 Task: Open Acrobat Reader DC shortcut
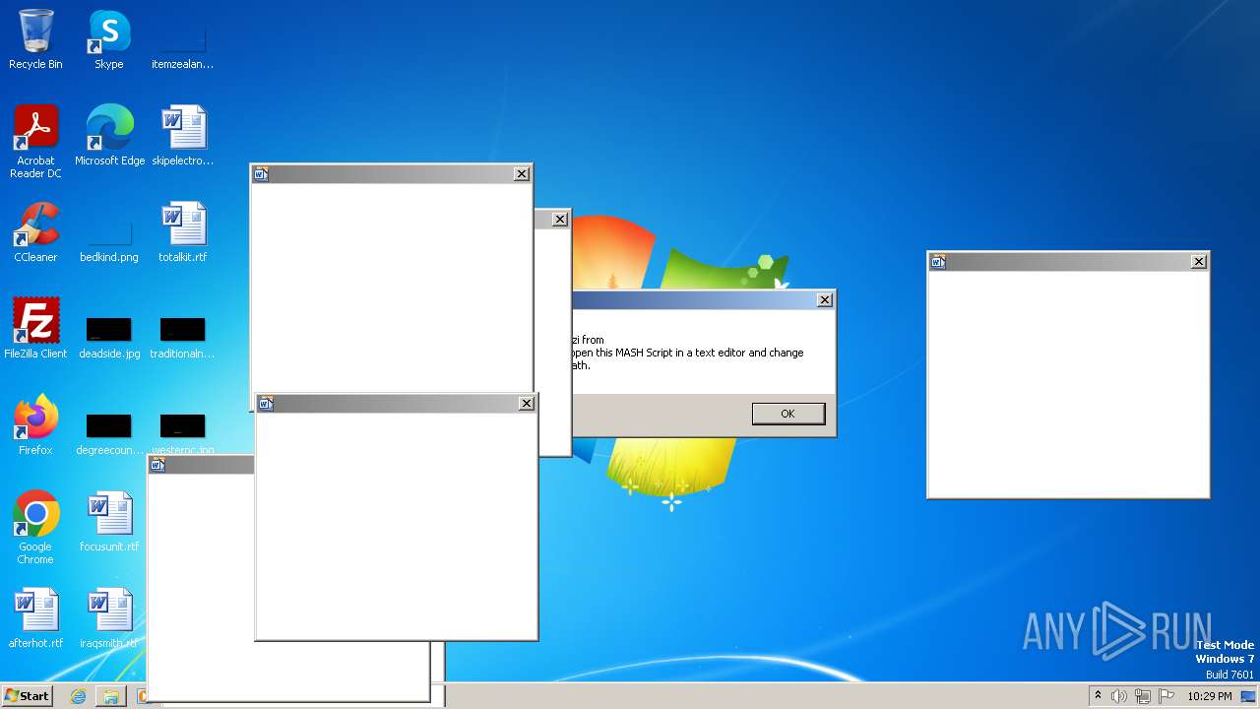[35, 142]
